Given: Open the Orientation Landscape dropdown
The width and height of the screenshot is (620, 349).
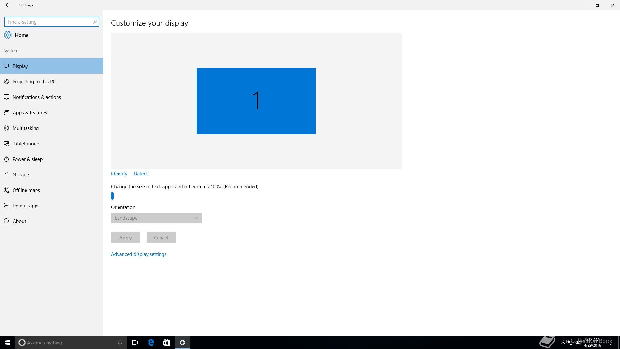Looking at the screenshot, I should pyautogui.click(x=156, y=218).
